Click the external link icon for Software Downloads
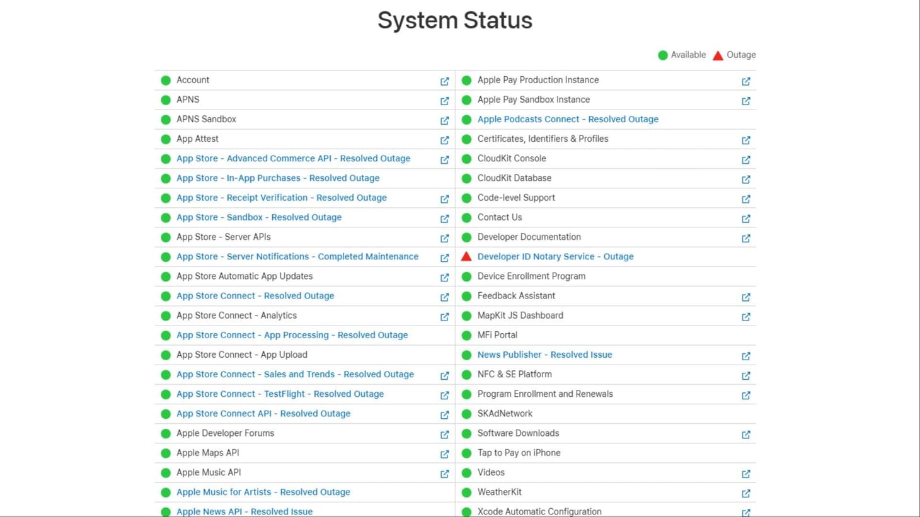920x517 pixels. (746, 435)
